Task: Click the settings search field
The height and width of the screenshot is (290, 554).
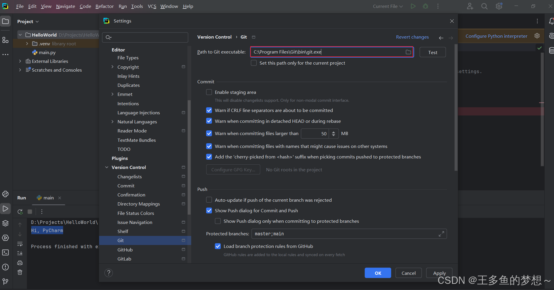Action: 145,37
